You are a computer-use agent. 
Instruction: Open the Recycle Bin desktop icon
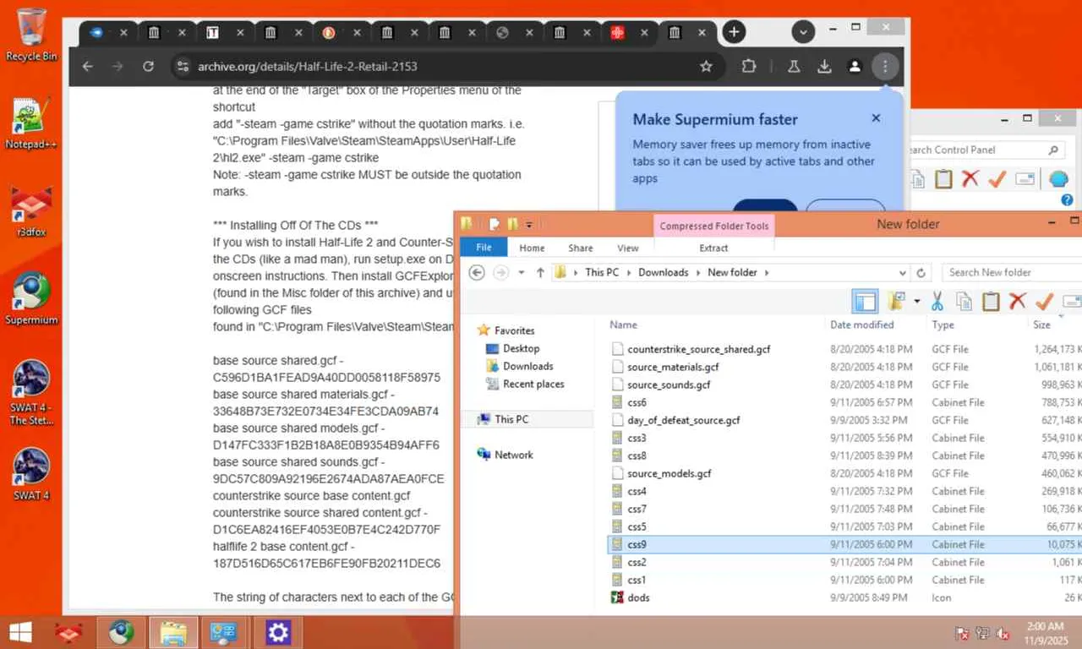[x=31, y=34]
